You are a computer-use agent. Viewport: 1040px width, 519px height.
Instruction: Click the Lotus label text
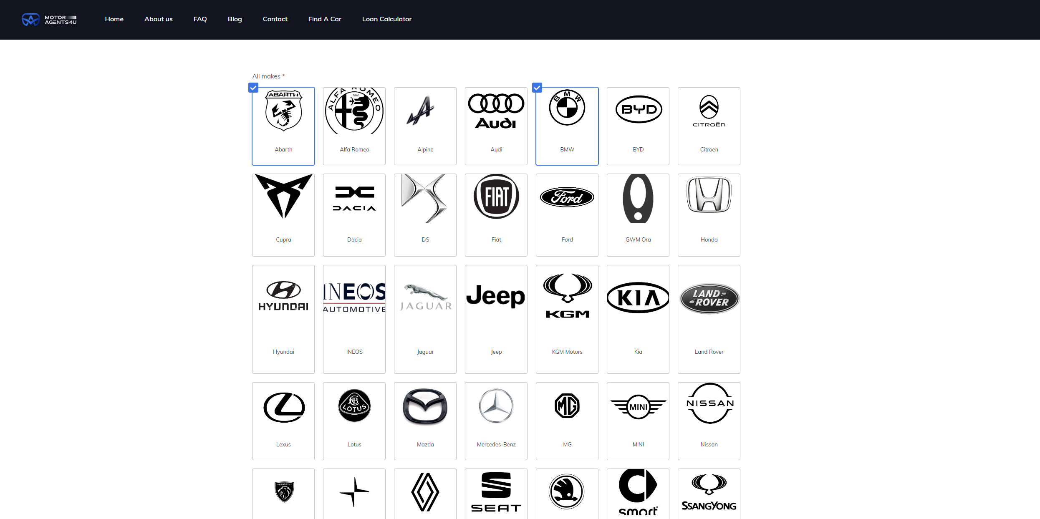point(354,444)
